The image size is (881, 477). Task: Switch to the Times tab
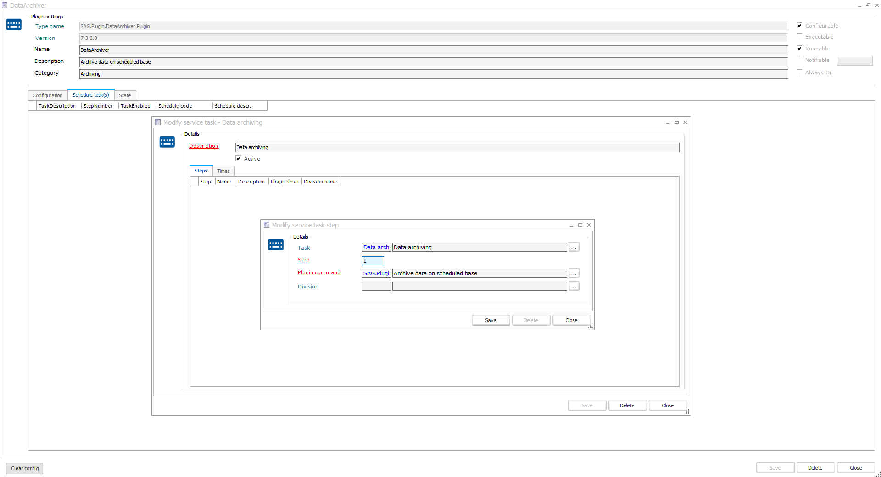coord(223,171)
